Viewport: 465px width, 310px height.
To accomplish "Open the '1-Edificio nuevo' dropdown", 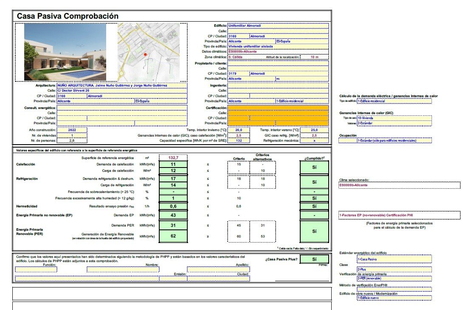I will 395,298.
